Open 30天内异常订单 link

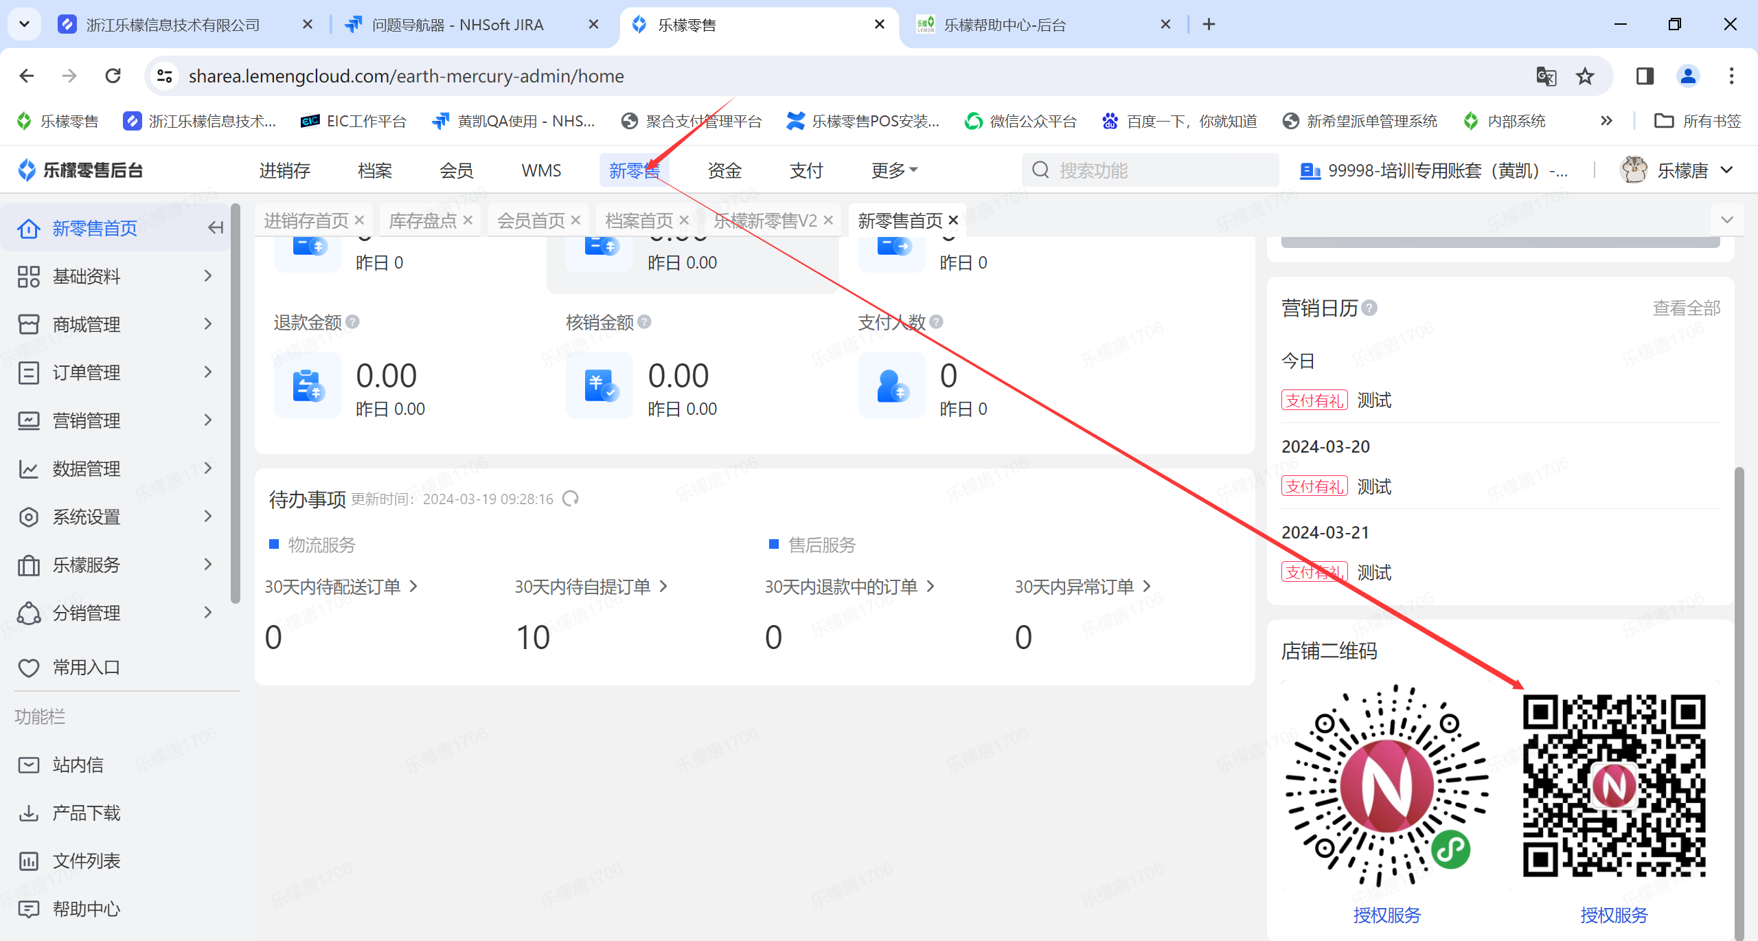(1082, 587)
